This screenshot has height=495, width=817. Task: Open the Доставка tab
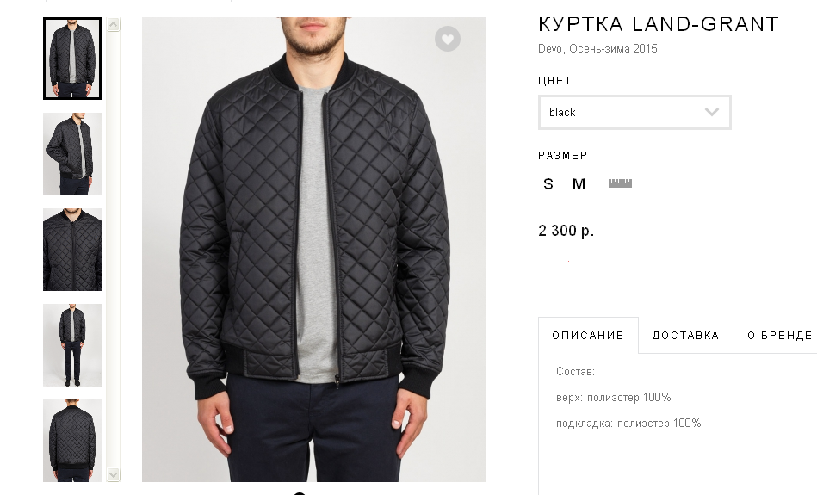(x=685, y=335)
